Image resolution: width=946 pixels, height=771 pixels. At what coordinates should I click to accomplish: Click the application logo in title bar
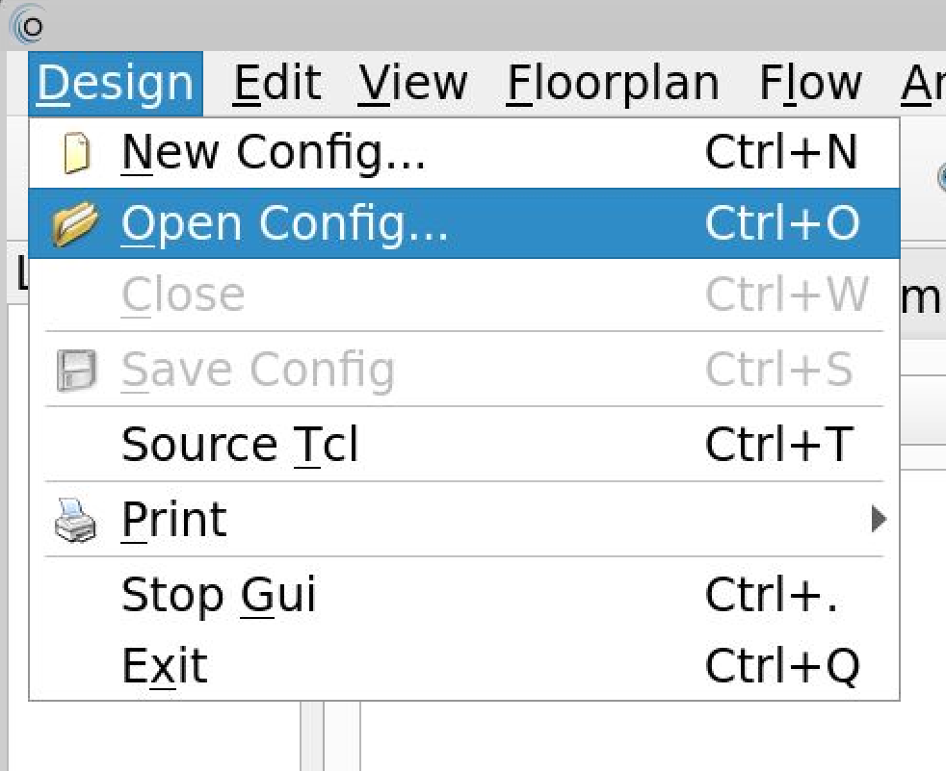[28, 25]
